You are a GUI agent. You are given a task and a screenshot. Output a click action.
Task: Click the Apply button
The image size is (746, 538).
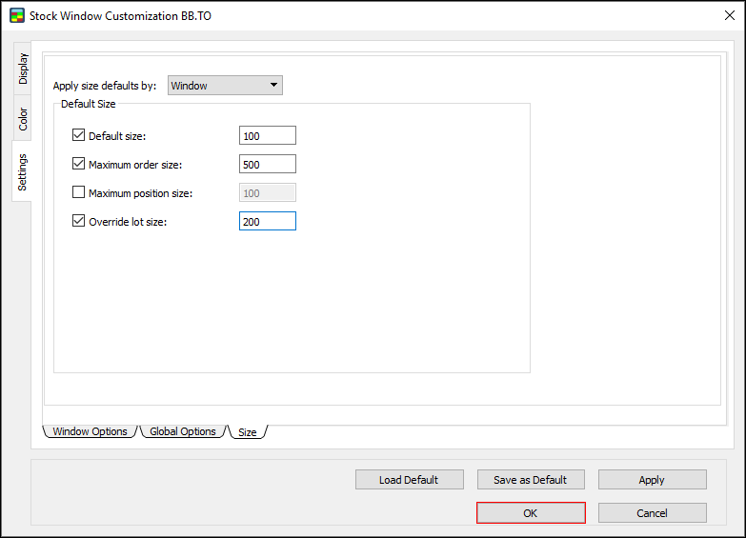tap(652, 480)
